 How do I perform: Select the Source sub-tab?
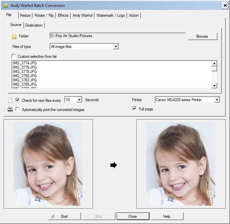click(x=15, y=25)
